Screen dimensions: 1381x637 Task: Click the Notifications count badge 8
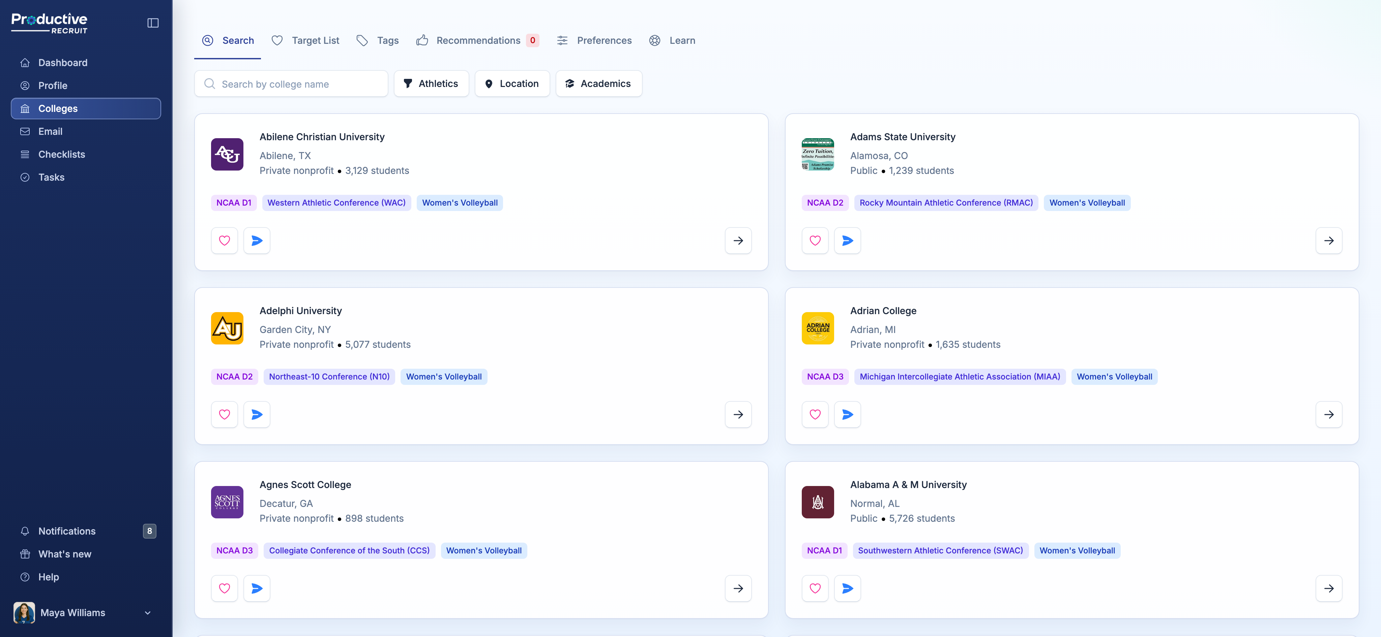(x=150, y=532)
